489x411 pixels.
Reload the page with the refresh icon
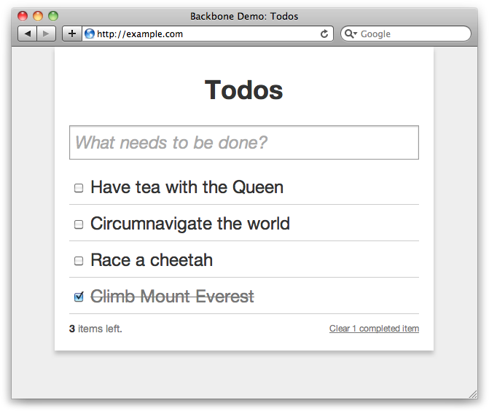click(324, 34)
